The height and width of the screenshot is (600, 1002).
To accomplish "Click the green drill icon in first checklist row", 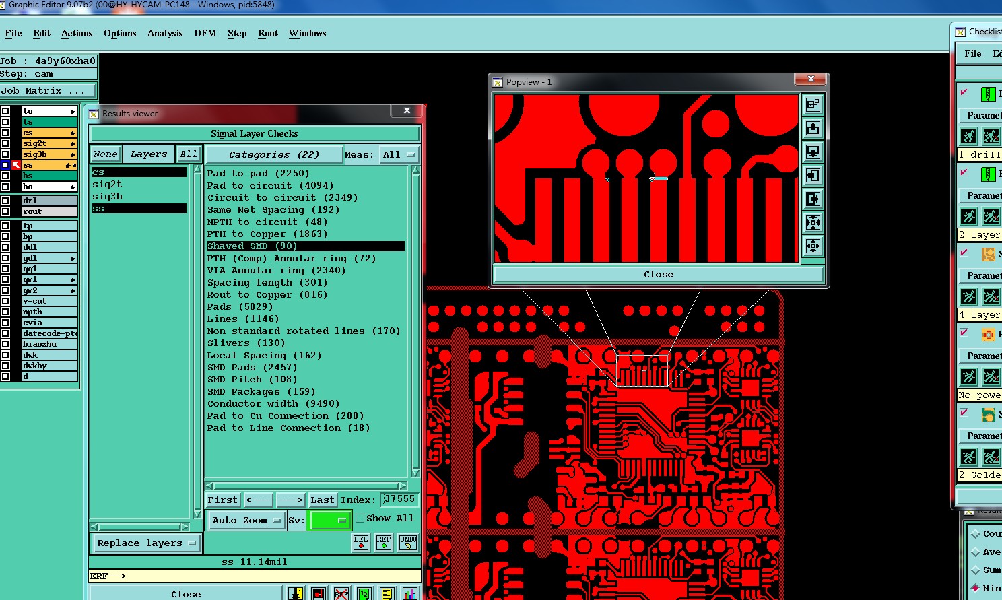I will coord(988,94).
